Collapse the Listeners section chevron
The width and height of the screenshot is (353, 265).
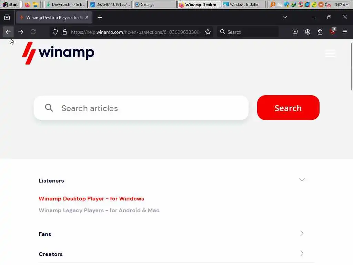click(x=302, y=180)
